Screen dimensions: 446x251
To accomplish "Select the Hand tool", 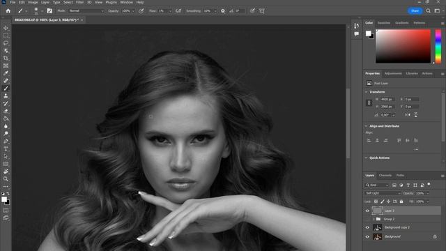I will click(x=6, y=172).
